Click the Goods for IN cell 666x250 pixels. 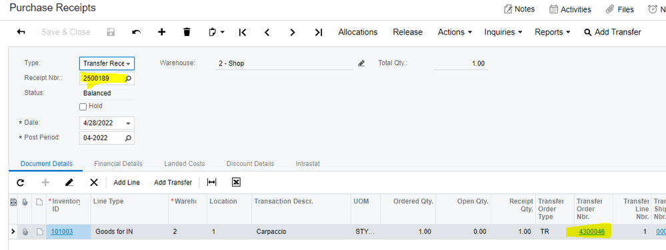pyautogui.click(x=129, y=232)
